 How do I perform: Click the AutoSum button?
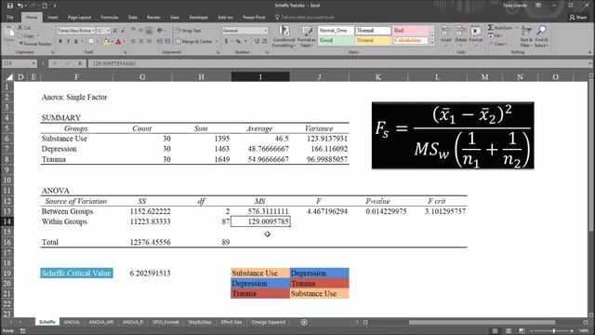click(x=500, y=28)
